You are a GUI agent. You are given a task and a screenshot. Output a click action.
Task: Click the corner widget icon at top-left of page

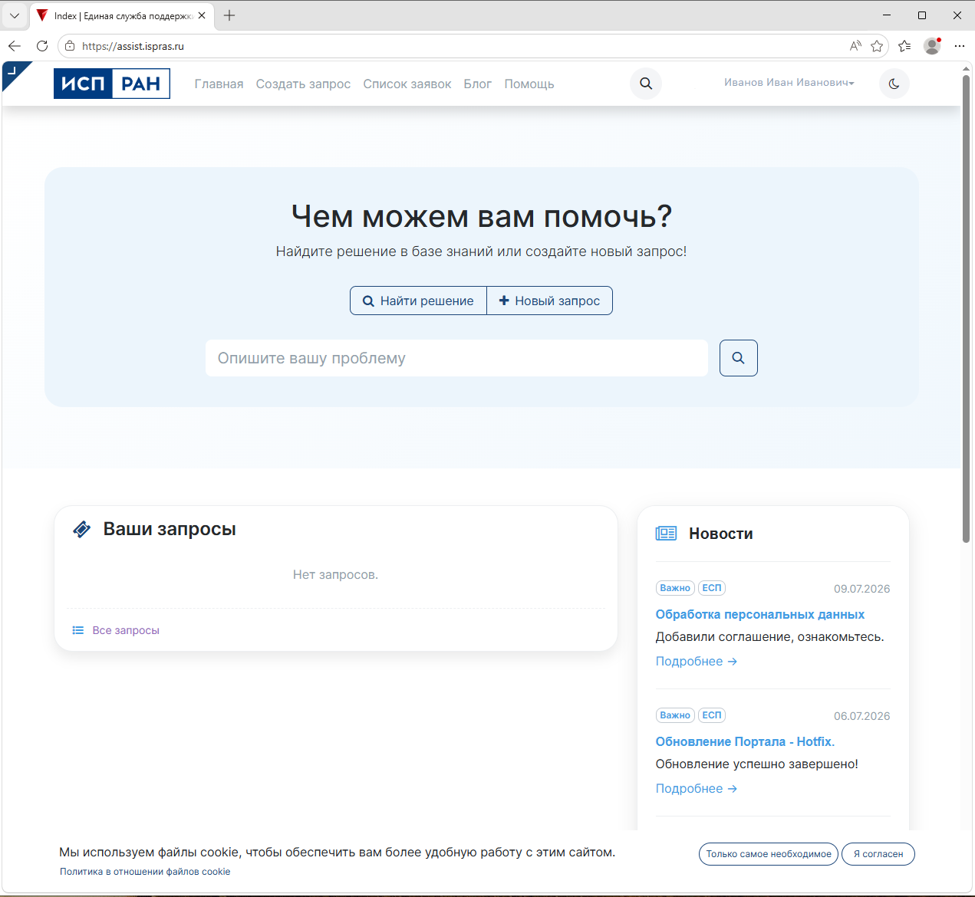pos(13,73)
